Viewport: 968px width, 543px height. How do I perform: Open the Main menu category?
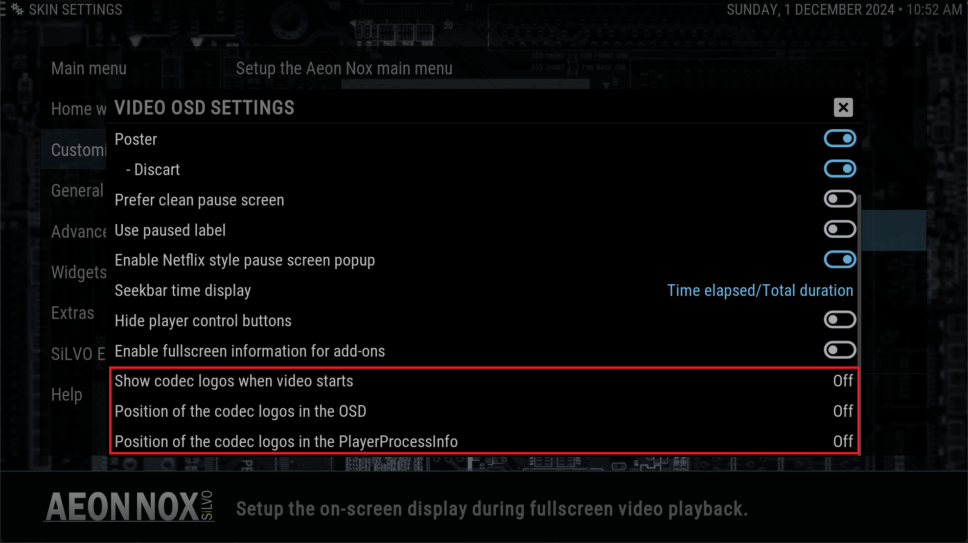point(89,68)
